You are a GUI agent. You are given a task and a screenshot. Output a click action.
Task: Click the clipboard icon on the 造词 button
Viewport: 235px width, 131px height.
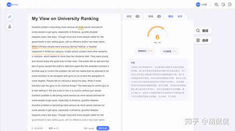pos(198,40)
